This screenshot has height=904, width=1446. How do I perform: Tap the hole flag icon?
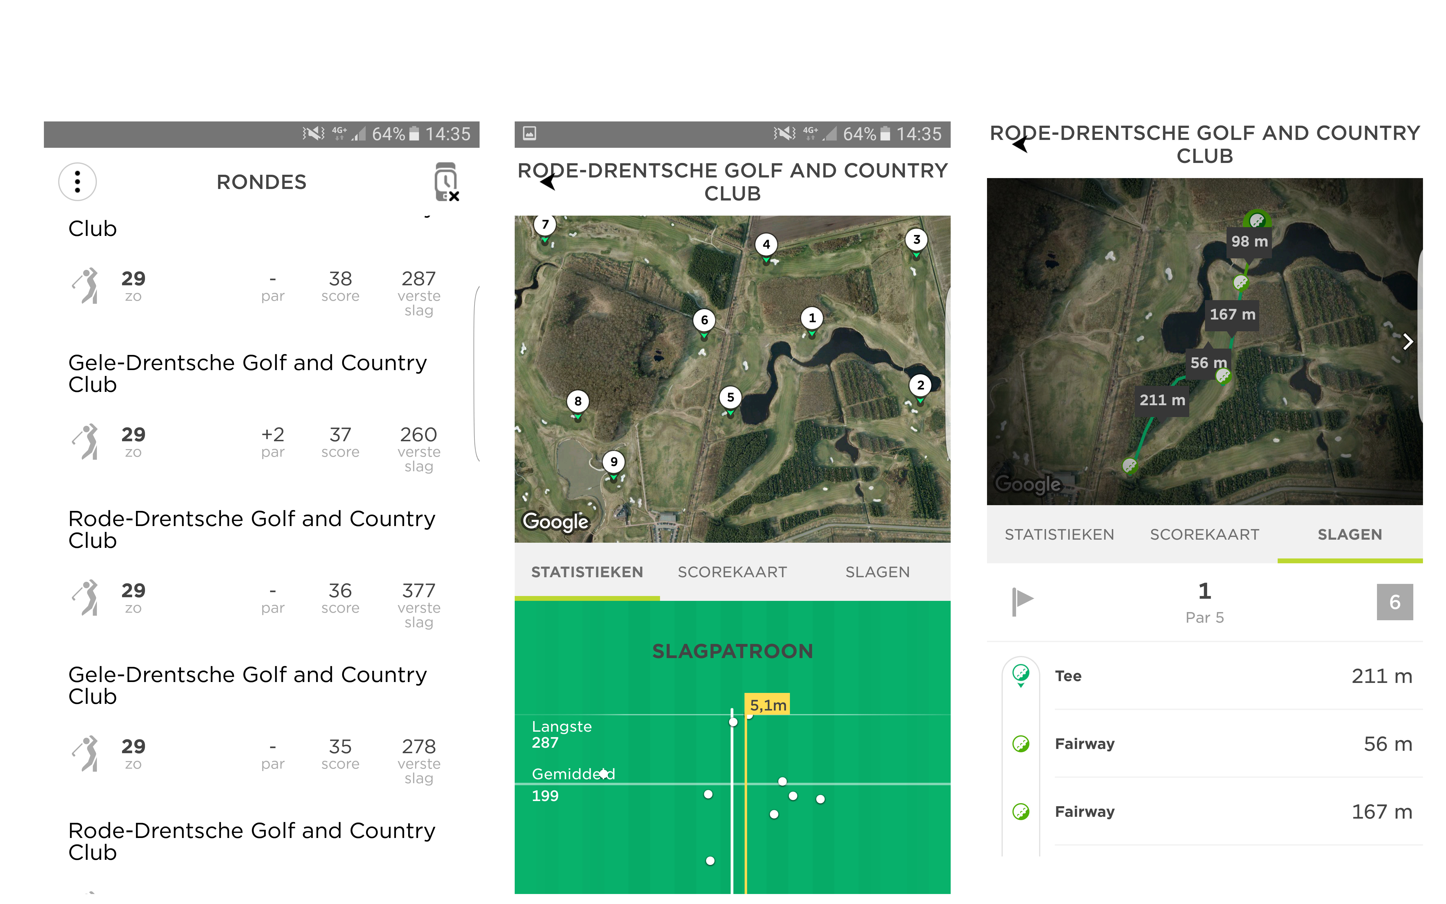[1022, 601]
